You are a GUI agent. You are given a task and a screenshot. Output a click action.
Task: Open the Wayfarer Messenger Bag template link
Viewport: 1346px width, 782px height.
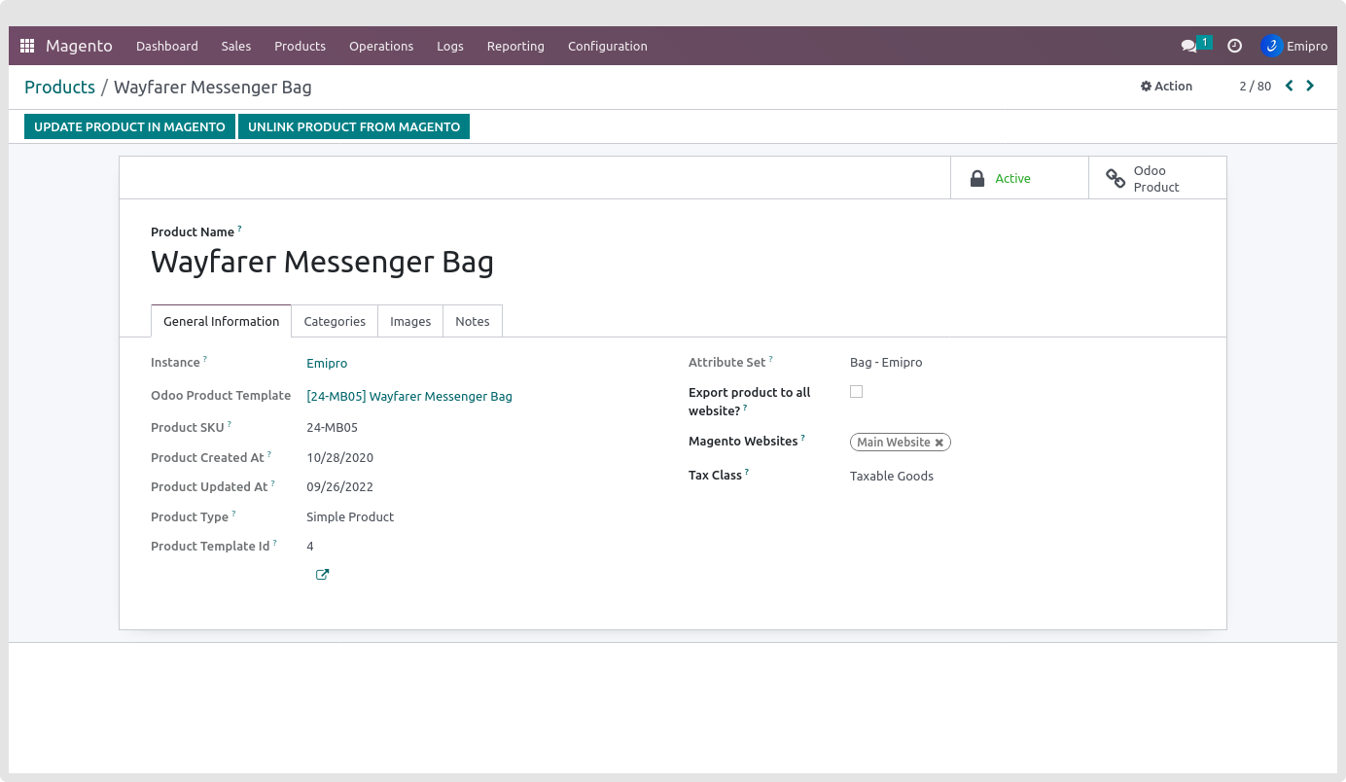point(409,396)
